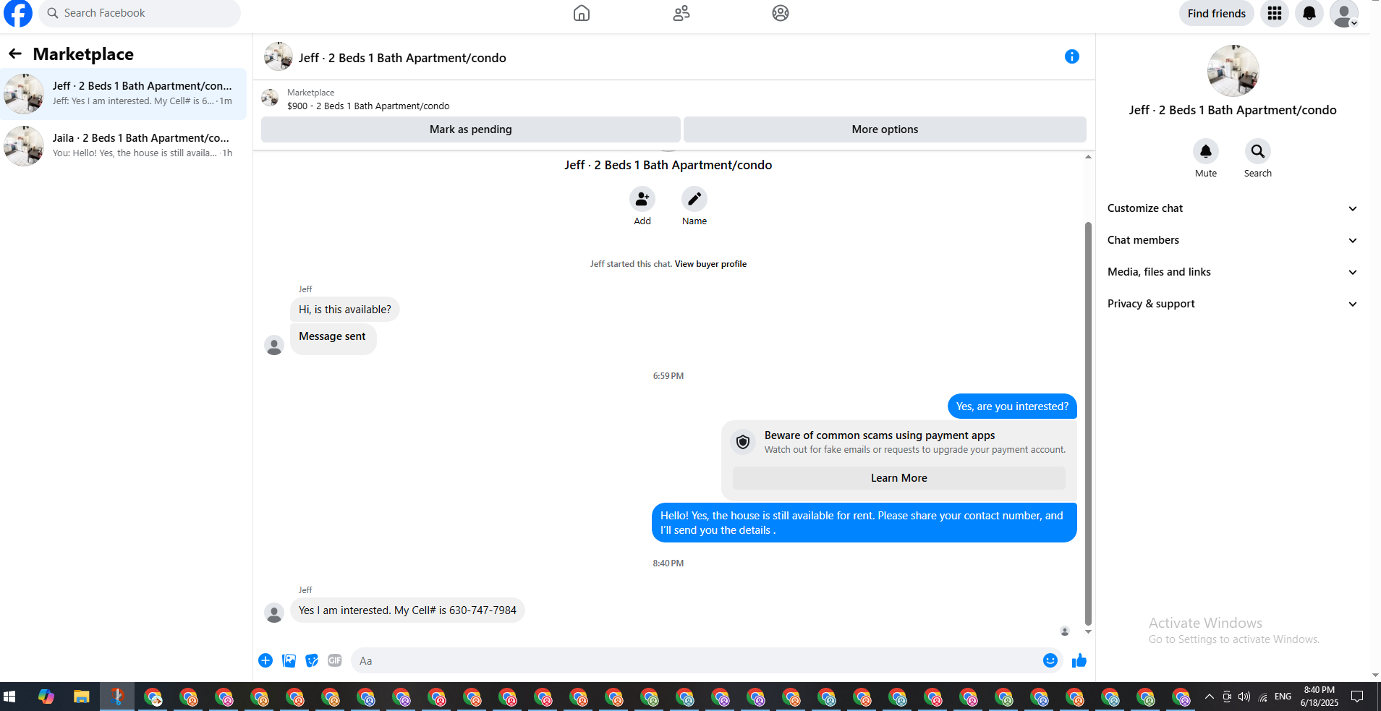Click the Name edit pencil icon

coord(694,199)
